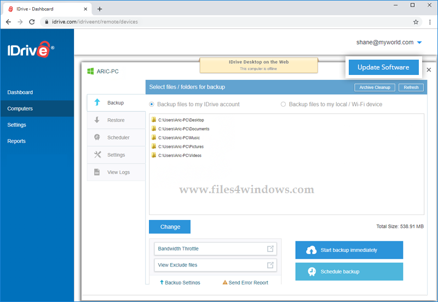Open the Send Error Report link

(x=245, y=282)
